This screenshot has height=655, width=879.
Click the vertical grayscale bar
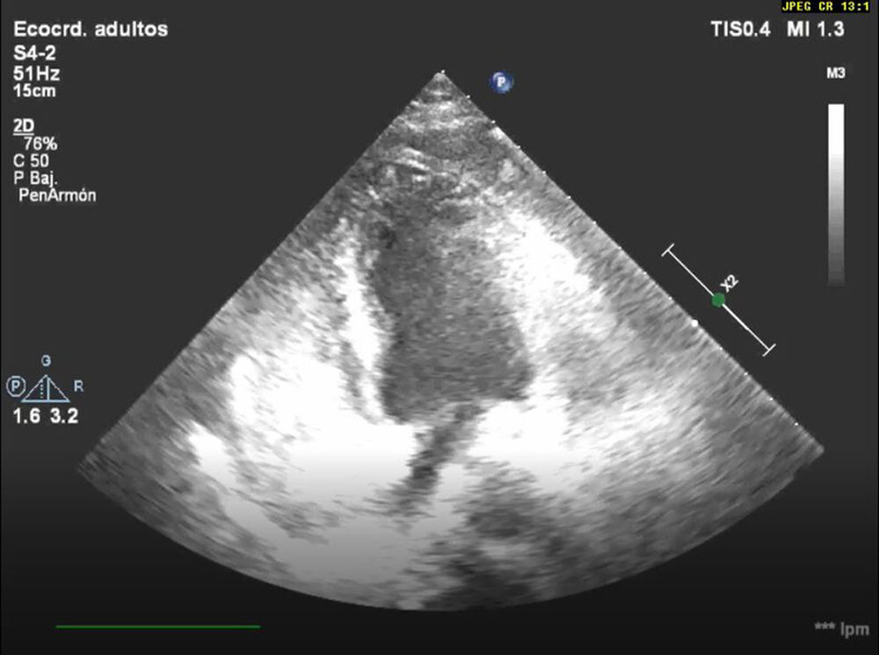836,194
